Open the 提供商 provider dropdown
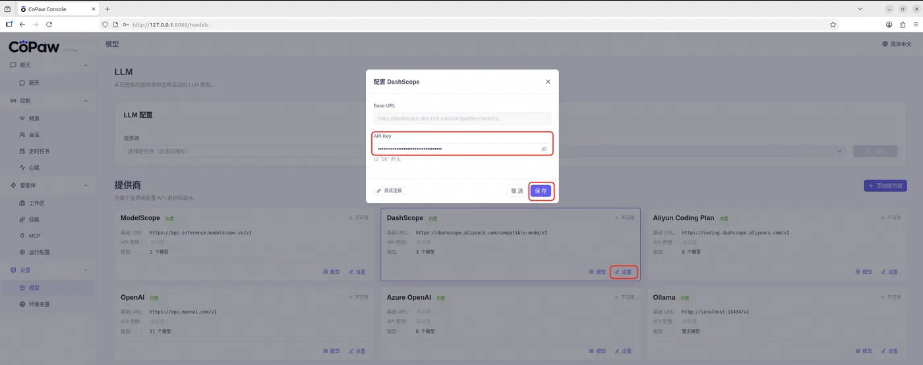This screenshot has height=365, width=923. click(485, 151)
